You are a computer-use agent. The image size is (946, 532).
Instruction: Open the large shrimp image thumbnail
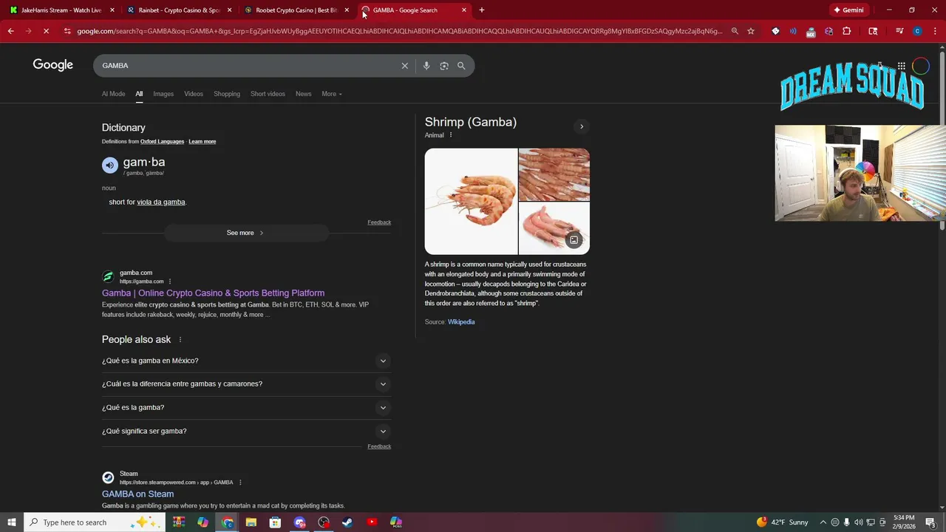pyautogui.click(x=471, y=202)
